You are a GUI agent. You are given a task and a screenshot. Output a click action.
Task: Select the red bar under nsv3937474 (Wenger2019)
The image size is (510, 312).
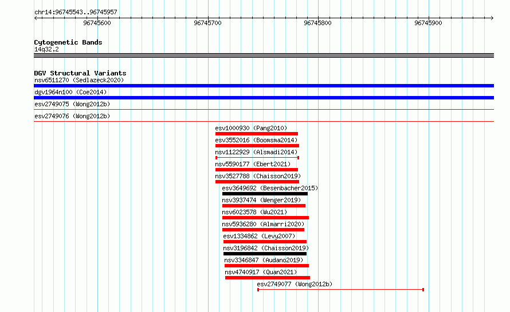click(264, 206)
